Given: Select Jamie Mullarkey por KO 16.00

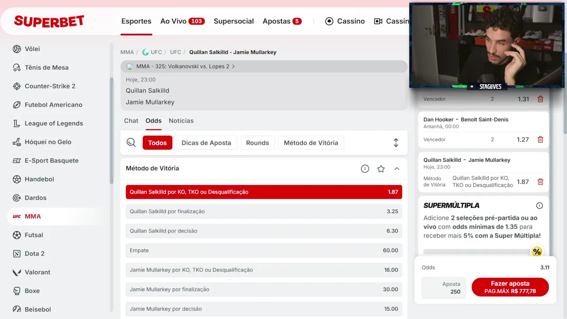Looking at the screenshot, I should click(x=264, y=270).
